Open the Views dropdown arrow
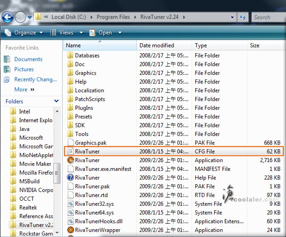The height and width of the screenshot is (237, 286). [x=81, y=33]
